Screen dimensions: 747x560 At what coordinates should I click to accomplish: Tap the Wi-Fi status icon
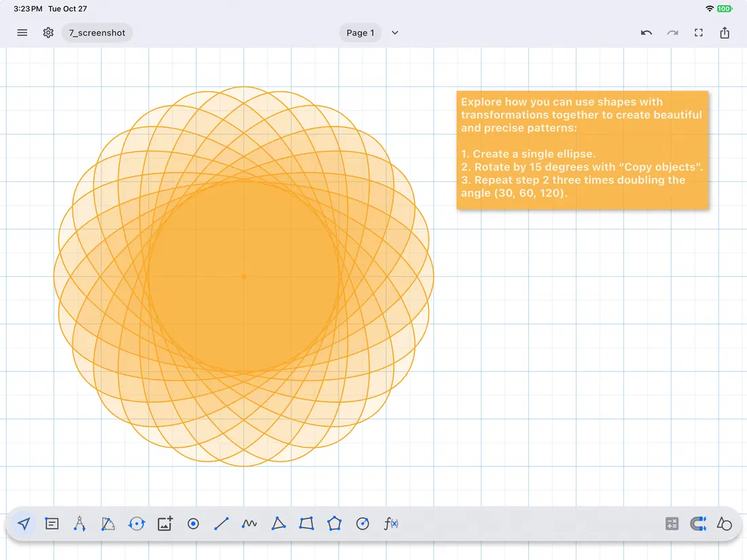710,9
